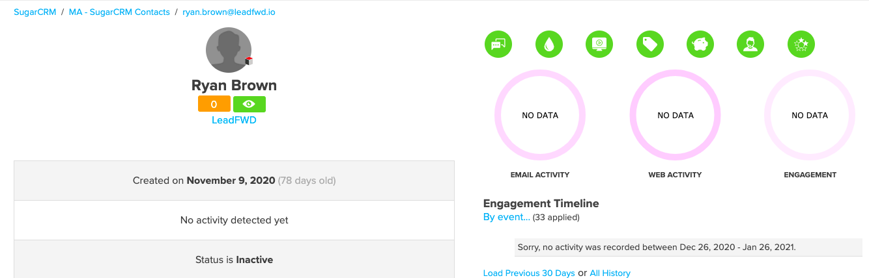Go to SugarCRM breadcrumb

tap(35, 12)
